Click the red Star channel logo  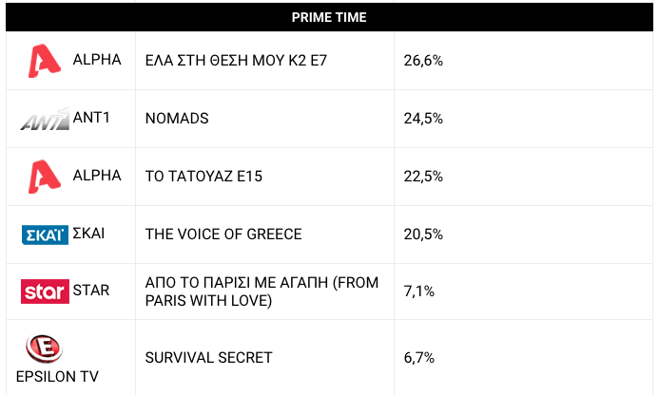click(45, 292)
